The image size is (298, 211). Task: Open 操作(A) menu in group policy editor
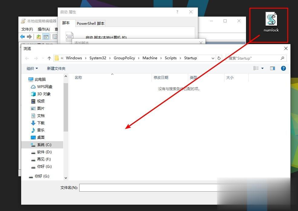pyautogui.click(x=44, y=29)
